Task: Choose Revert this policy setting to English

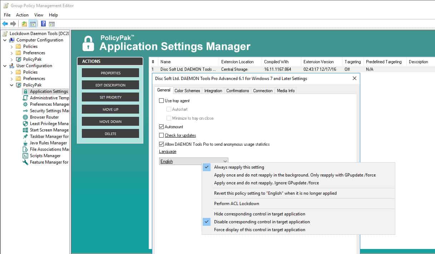Action: [x=298, y=193]
